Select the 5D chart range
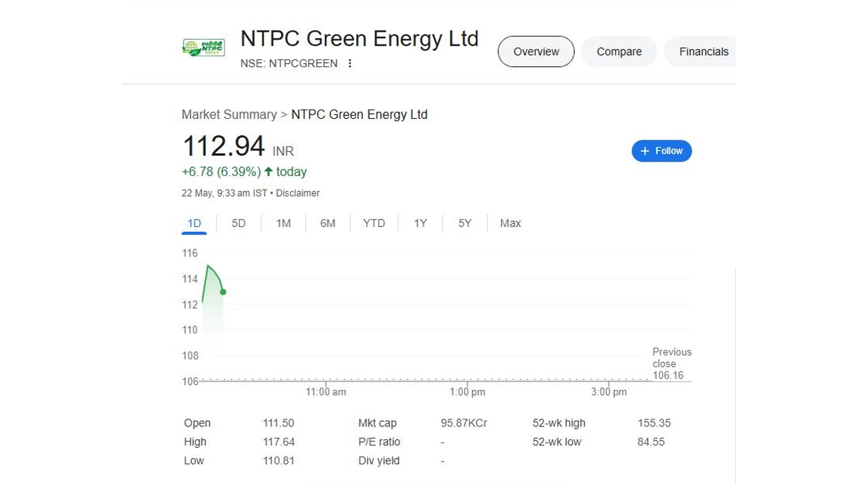The height and width of the screenshot is (483, 858). click(x=238, y=223)
